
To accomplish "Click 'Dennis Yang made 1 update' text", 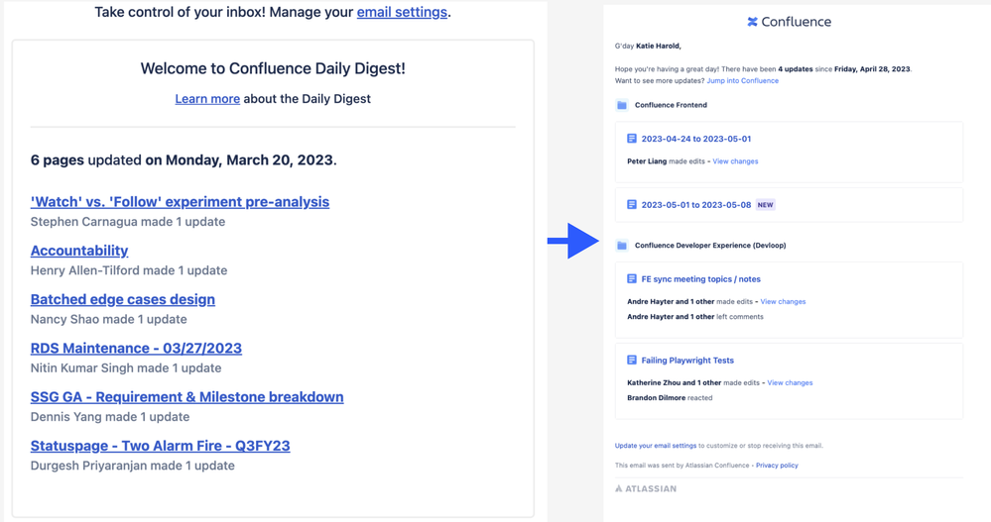I will pos(110,417).
